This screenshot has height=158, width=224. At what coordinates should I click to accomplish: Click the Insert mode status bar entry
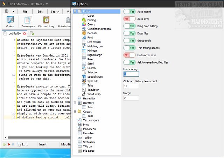(43, 144)
